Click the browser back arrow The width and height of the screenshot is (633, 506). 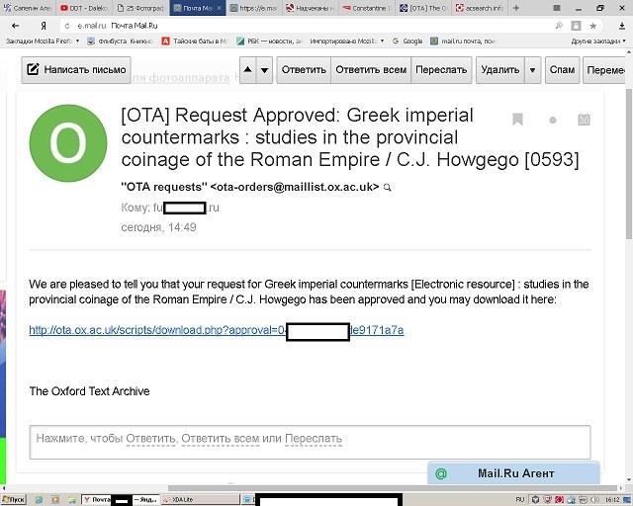point(14,25)
